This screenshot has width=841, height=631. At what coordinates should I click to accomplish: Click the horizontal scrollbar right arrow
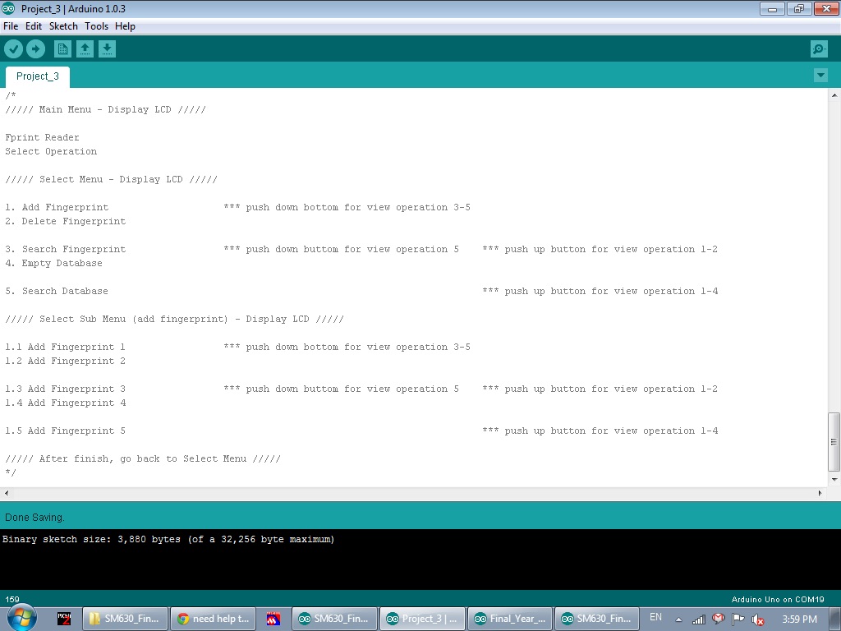[820, 493]
